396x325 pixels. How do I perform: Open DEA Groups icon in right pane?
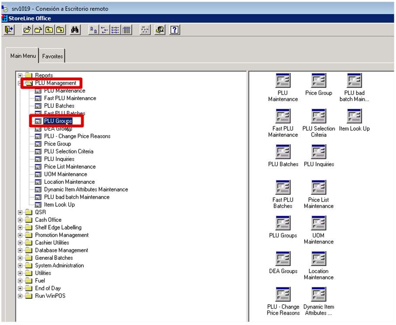tap(283, 259)
